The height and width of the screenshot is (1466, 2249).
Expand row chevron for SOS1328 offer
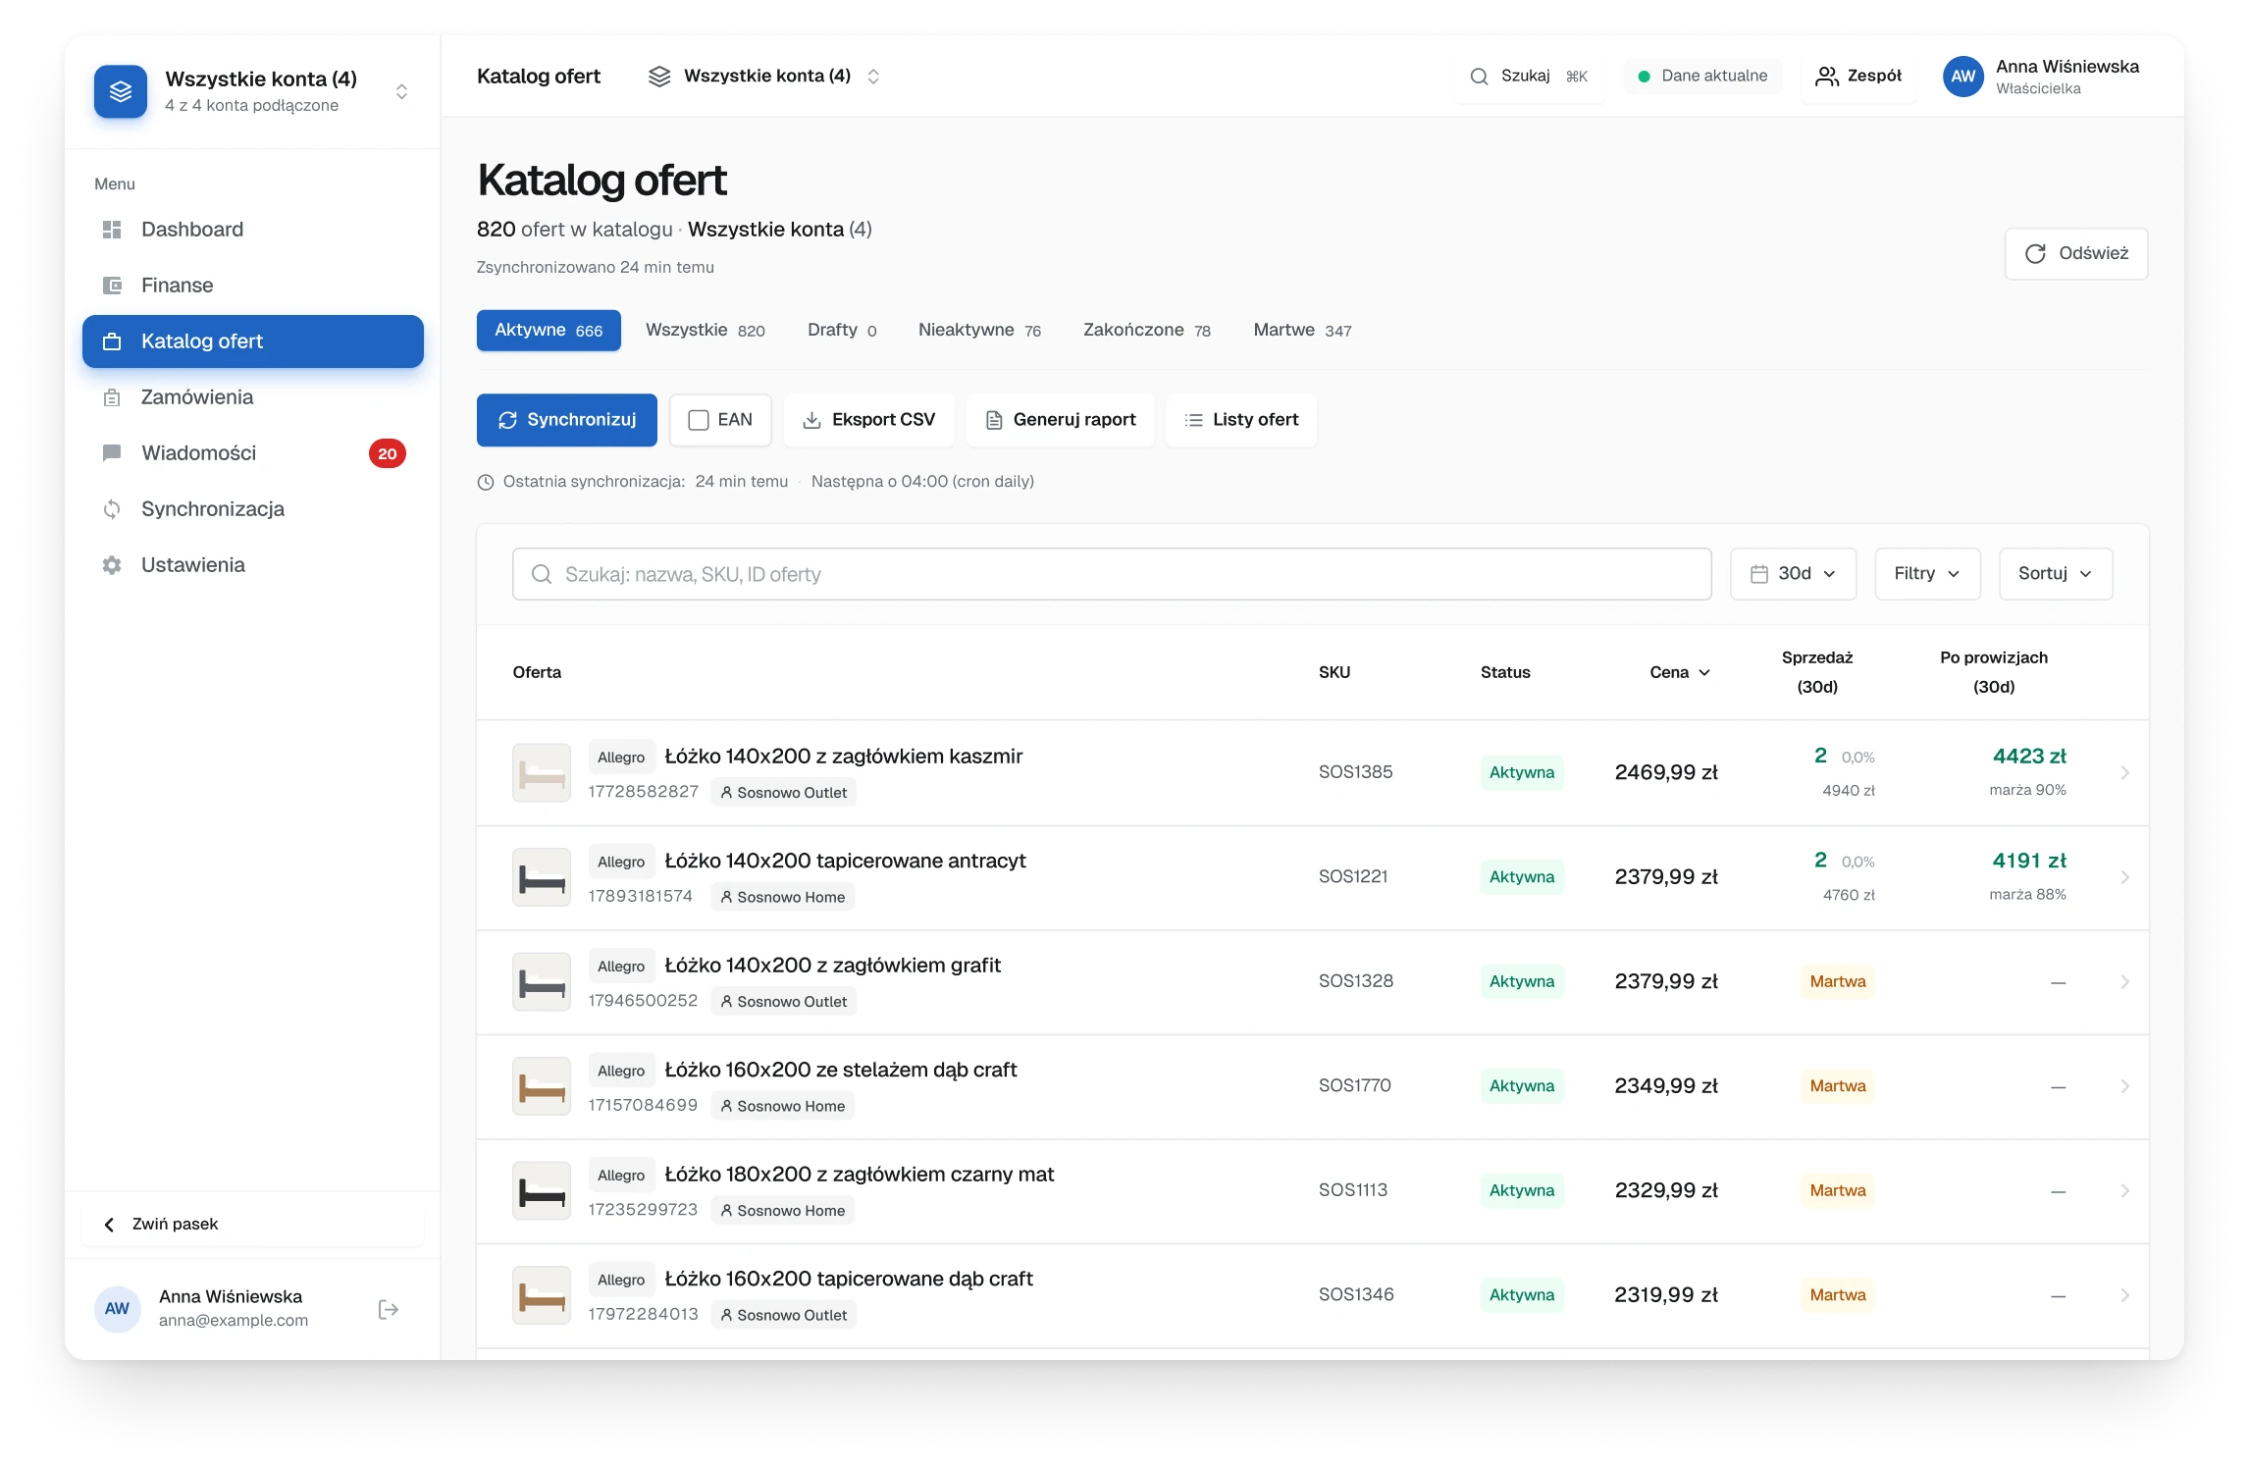(2124, 982)
